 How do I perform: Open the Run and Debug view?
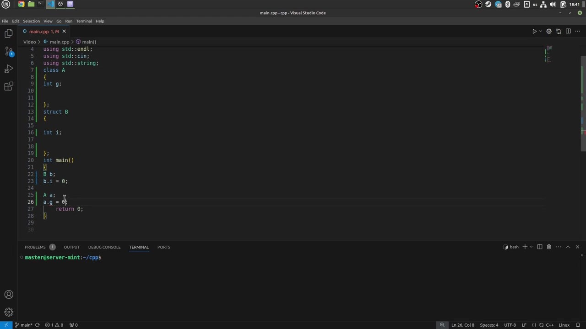pos(9,69)
